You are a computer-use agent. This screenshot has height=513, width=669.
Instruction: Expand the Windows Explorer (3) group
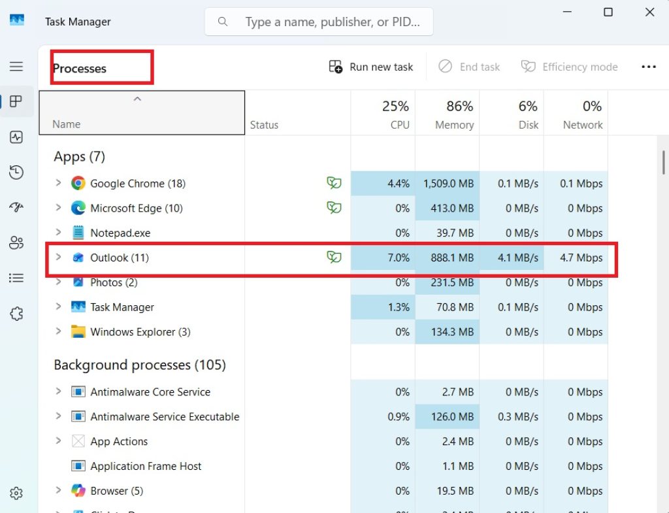(58, 331)
